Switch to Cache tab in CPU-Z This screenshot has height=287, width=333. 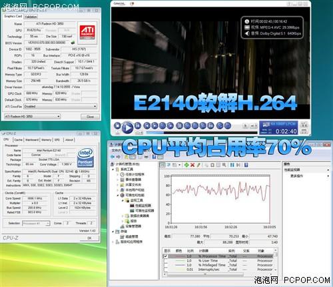tap(18, 139)
